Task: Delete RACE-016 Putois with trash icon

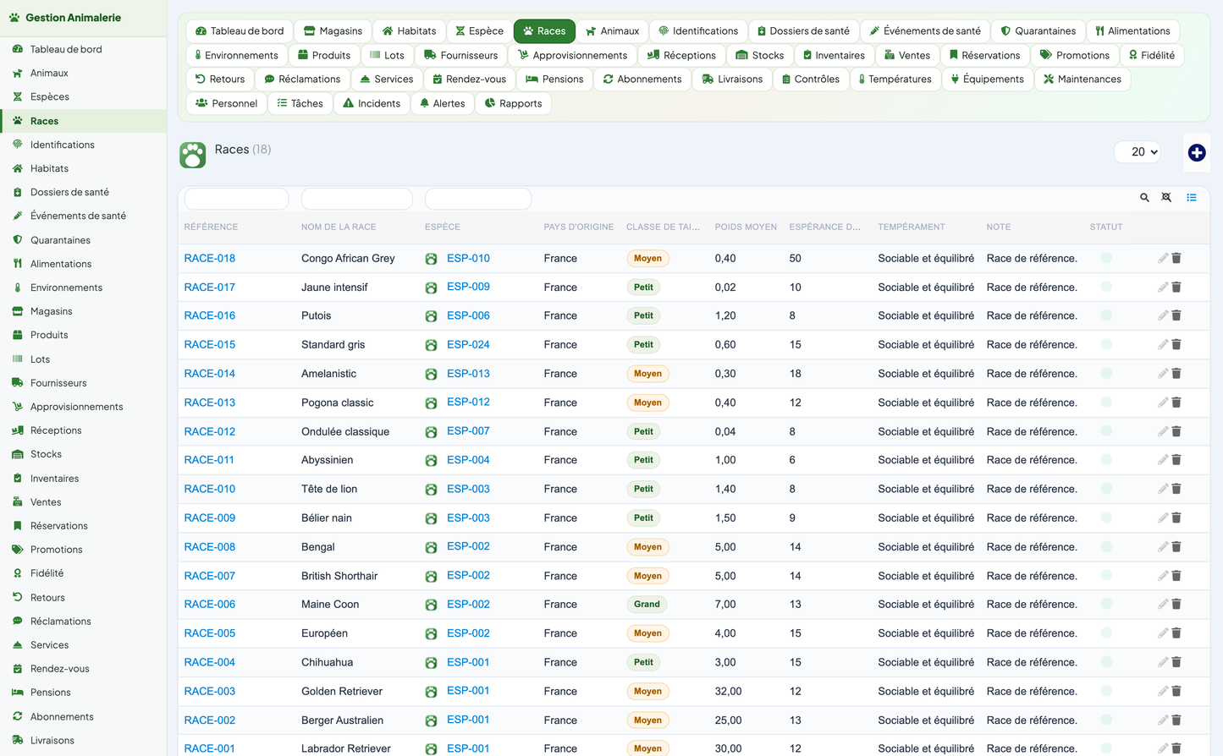Action: point(1176,315)
